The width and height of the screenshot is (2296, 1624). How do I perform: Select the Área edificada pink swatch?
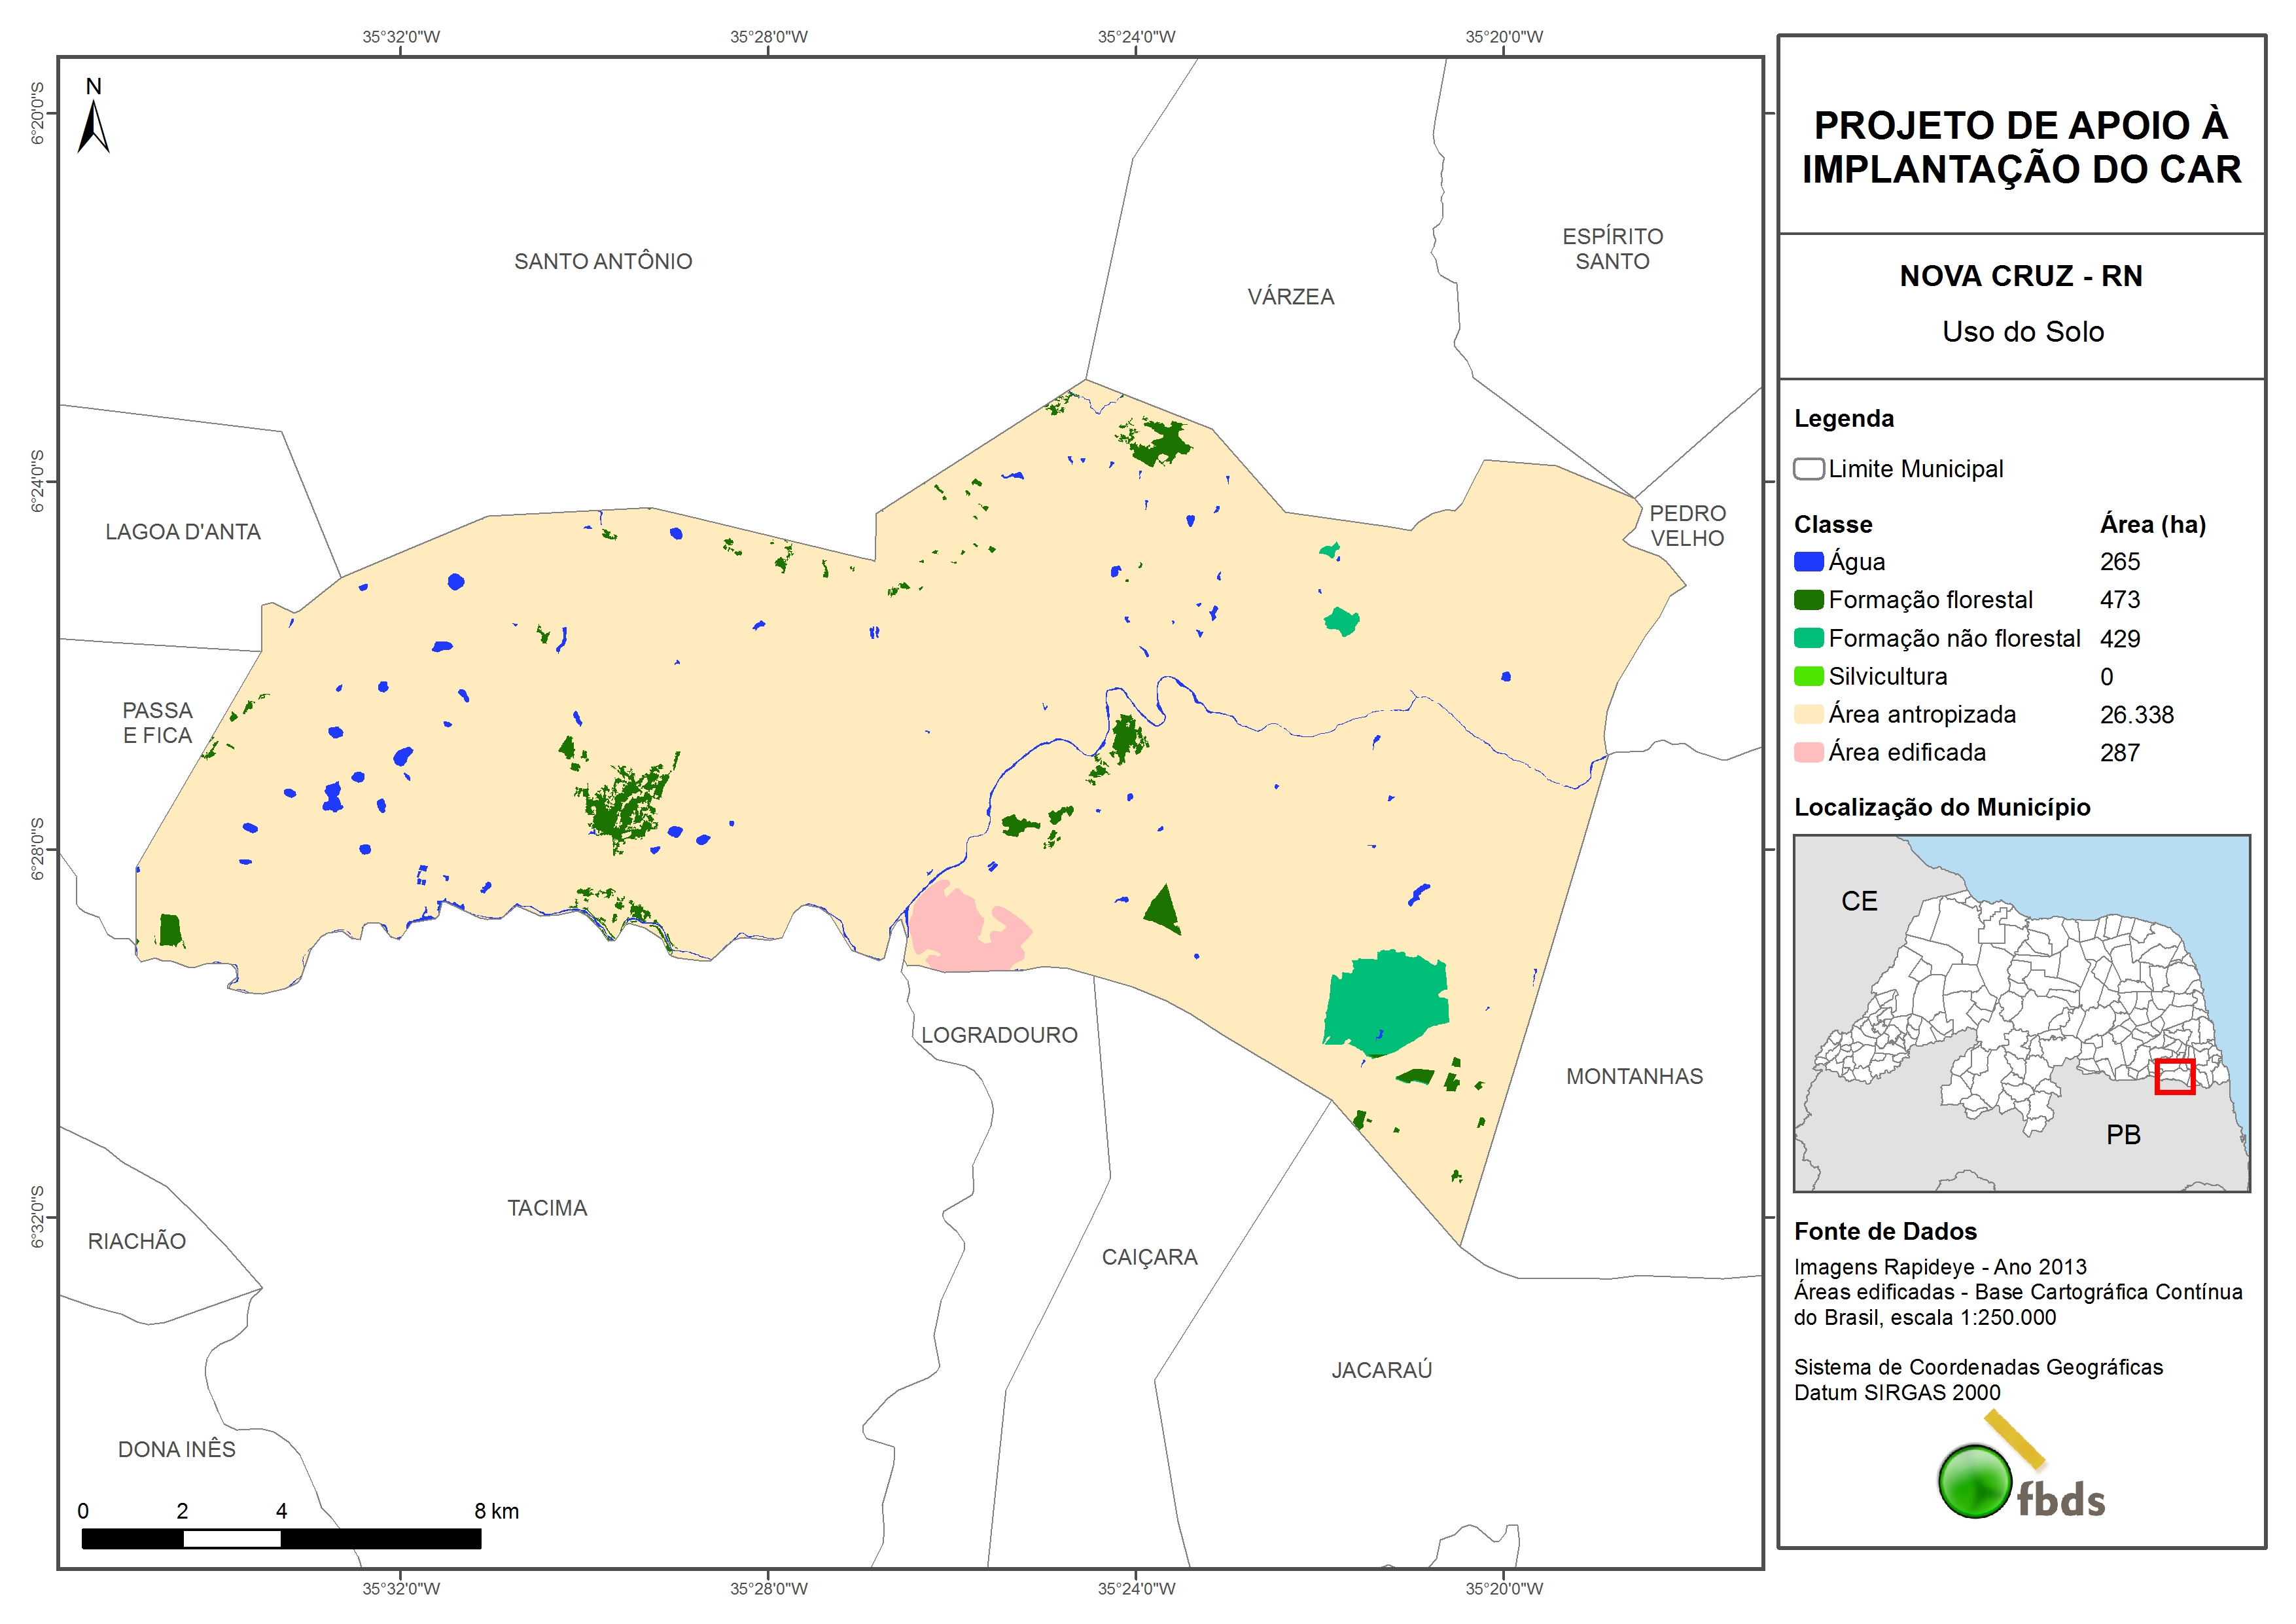click(1808, 753)
